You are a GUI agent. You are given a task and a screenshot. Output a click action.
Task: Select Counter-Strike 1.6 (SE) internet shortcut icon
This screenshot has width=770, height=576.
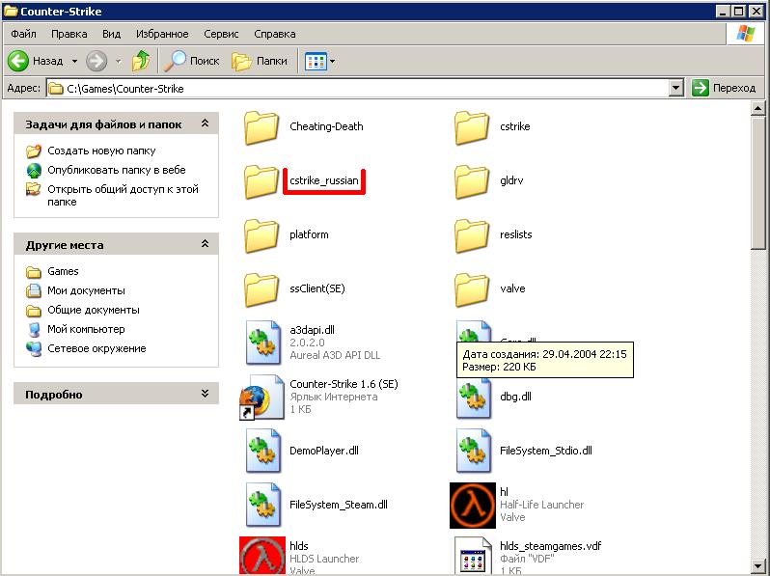[x=261, y=397]
